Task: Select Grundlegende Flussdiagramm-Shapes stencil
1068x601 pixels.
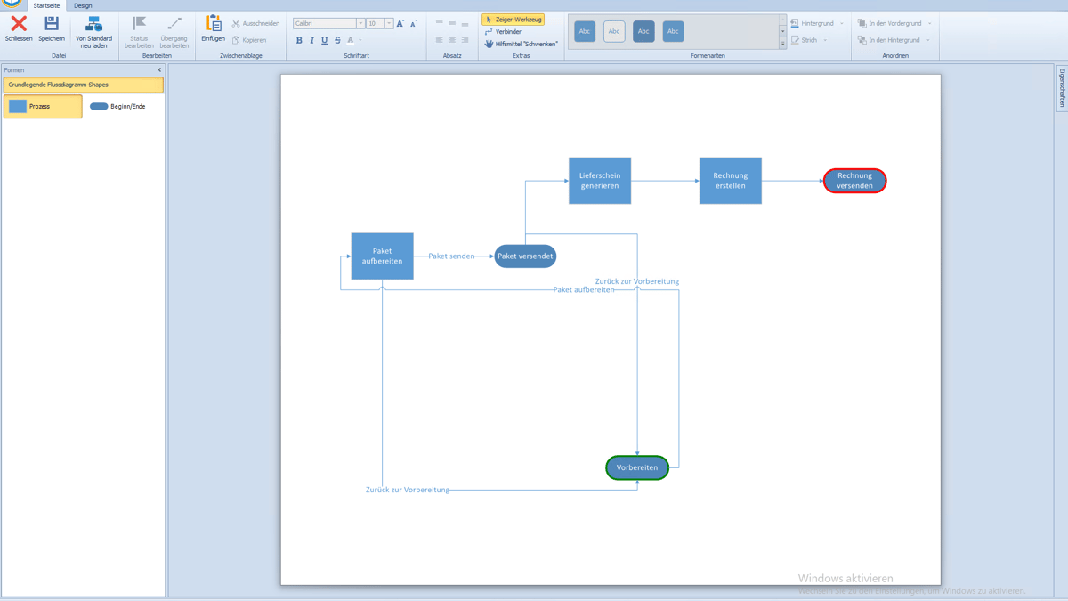Action: pyautogui.click(x=84, y=85)
